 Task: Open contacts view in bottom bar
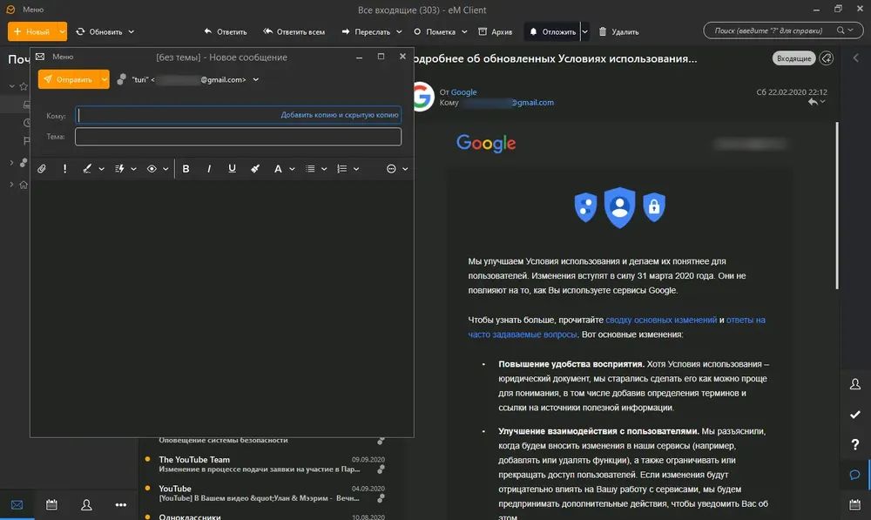click(86, 504)
